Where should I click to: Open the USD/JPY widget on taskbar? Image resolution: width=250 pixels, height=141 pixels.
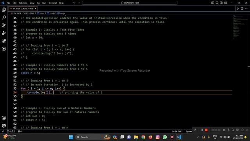point(9,137)
